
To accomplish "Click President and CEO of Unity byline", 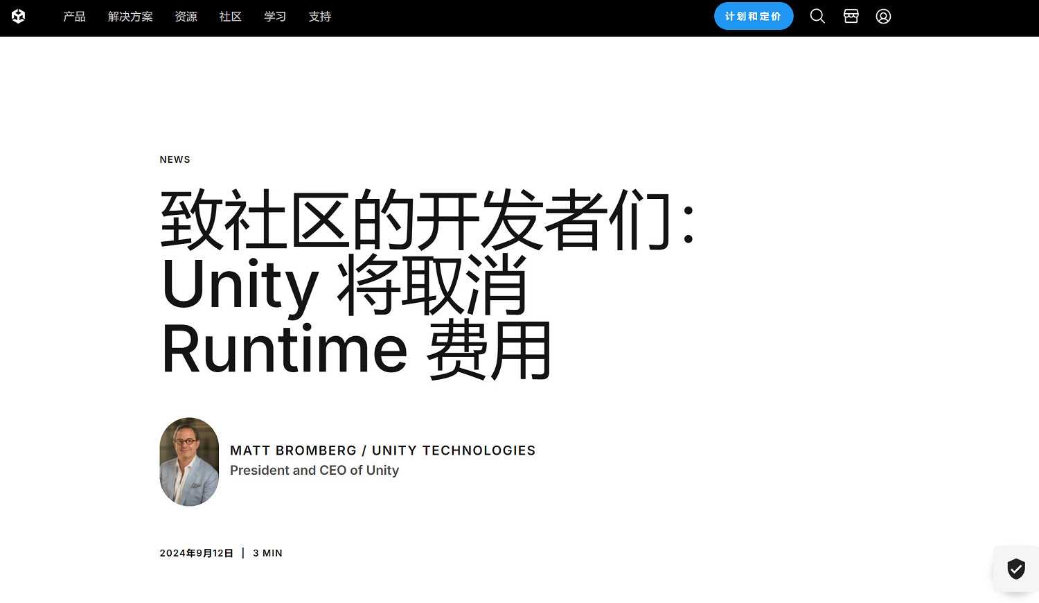I will pos(314,470).
